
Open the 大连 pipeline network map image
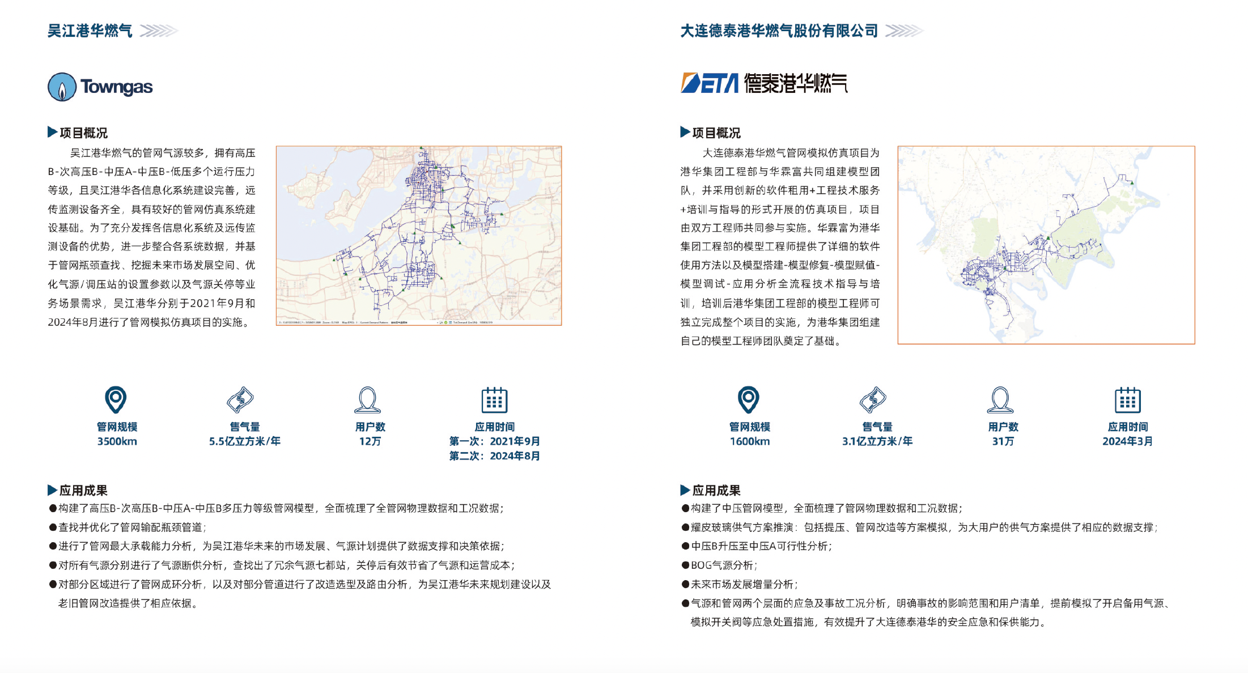(1046, 245)
